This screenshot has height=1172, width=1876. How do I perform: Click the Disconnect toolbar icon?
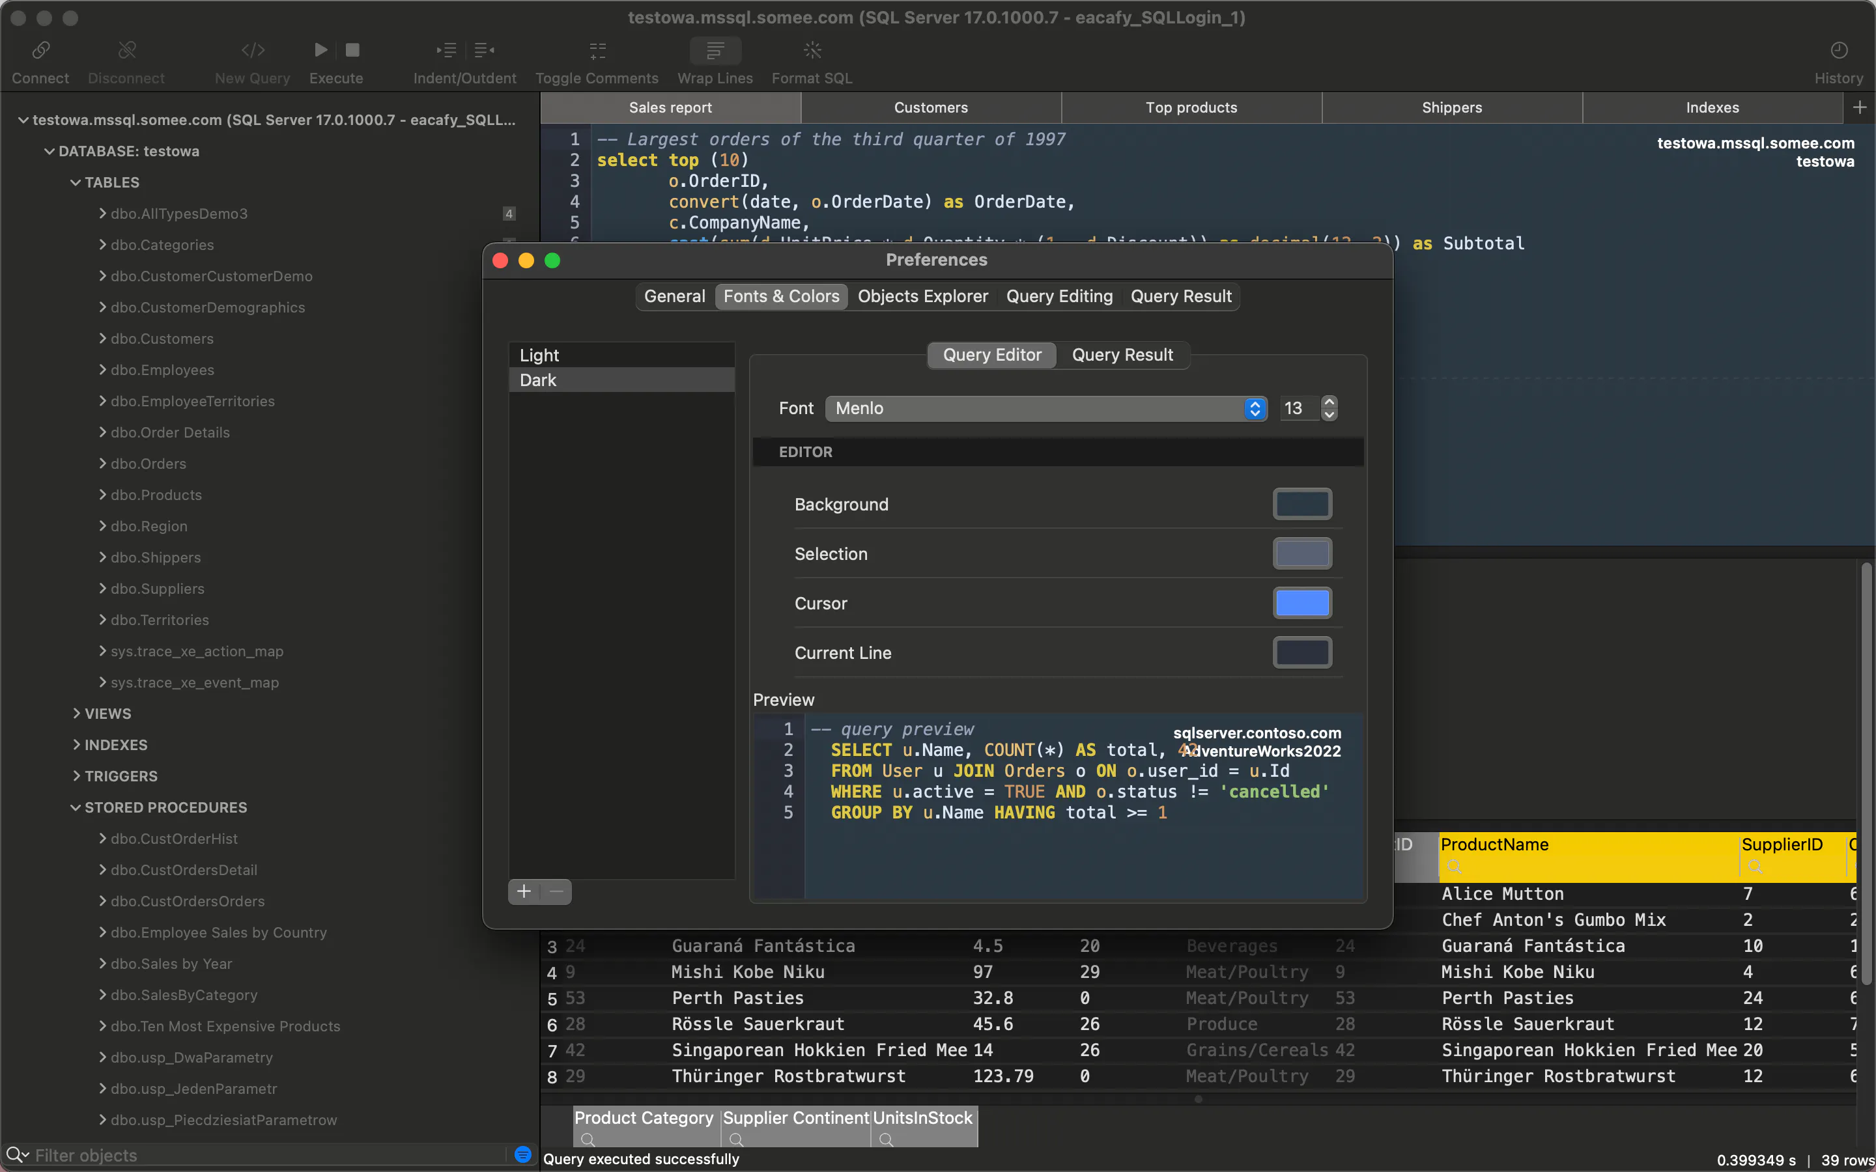click(x=126, y=50)
